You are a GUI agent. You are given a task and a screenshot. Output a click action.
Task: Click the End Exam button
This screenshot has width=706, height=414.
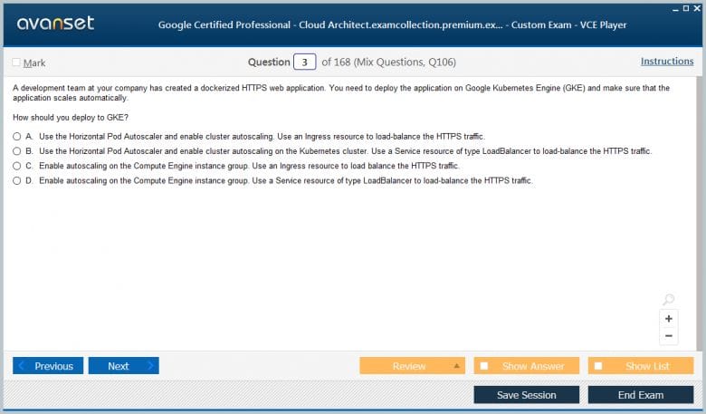point(641,395)
